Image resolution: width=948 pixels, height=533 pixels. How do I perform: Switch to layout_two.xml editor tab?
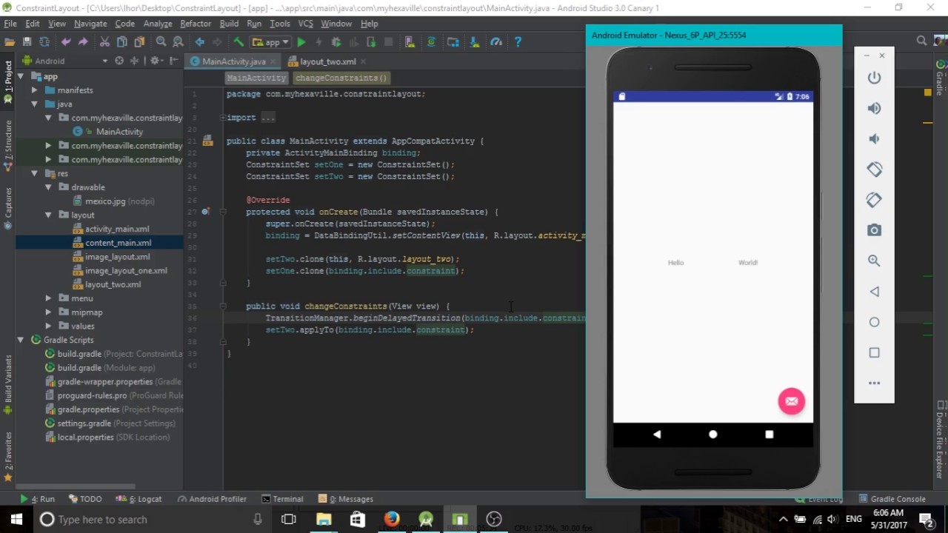(327, 61)
